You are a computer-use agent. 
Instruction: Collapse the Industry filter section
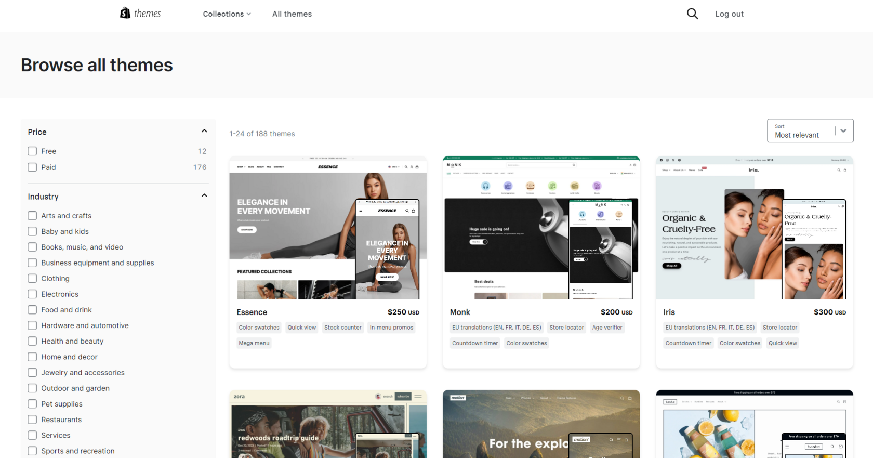(x=204, y=196)
